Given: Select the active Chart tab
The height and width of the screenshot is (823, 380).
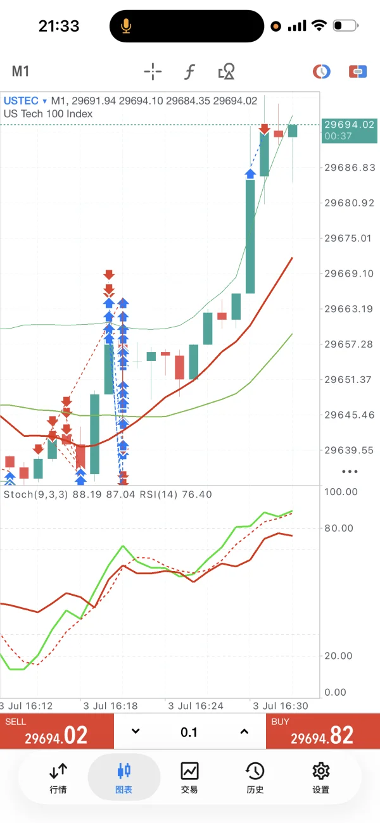Looking at the screenshot, I should pos(123,778).
